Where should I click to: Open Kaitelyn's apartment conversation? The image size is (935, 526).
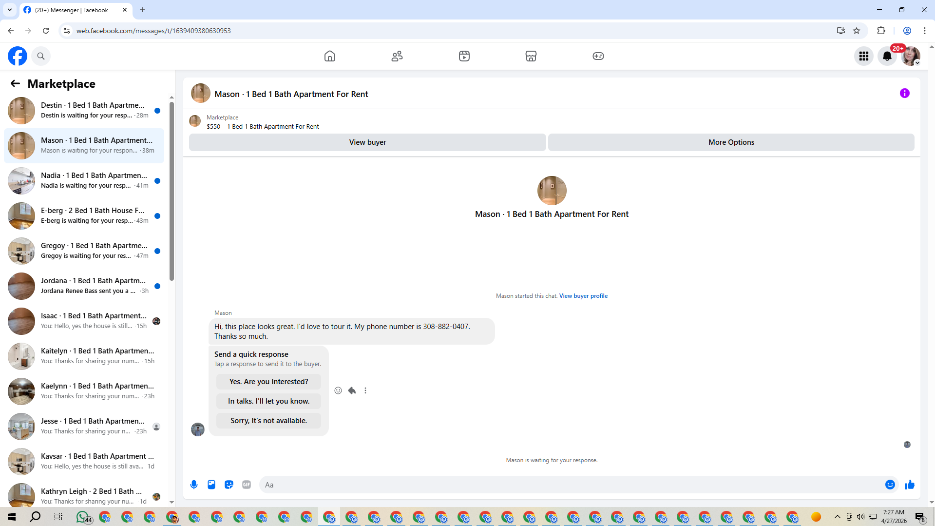pyautogui.click(x=84, y=356)
